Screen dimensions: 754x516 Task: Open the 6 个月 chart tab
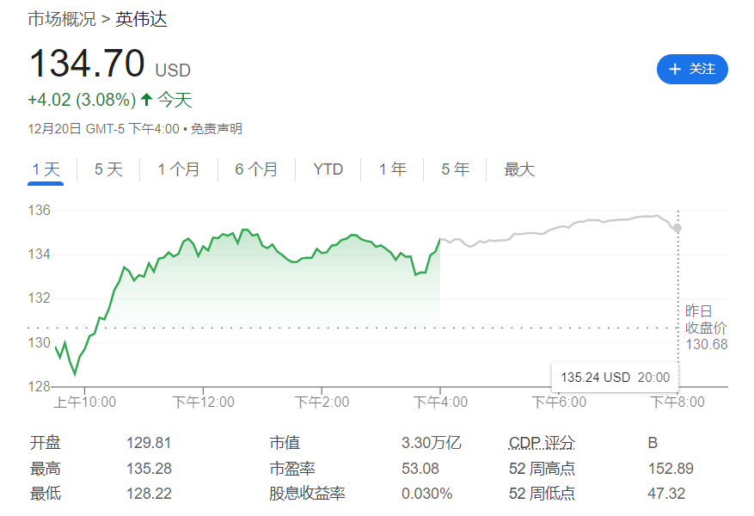click(x=256, y=169)
